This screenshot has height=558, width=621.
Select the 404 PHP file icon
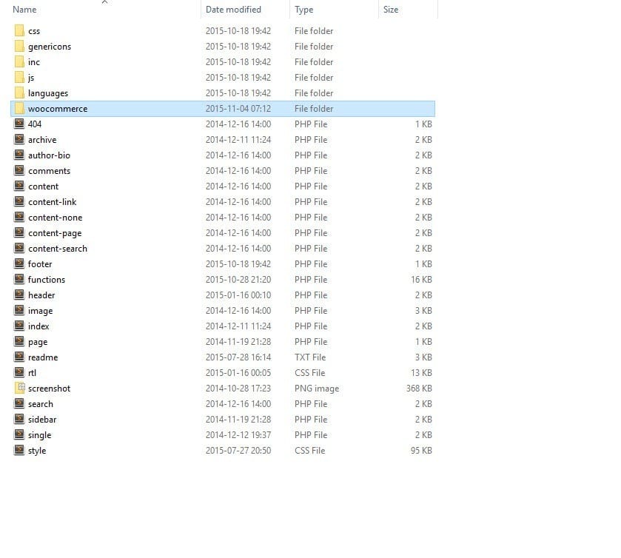[x=19, y=124]
